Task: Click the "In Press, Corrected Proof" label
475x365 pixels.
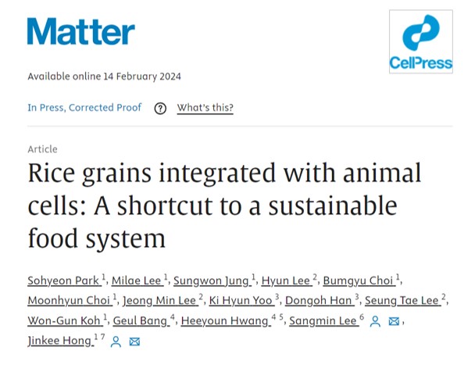Action: click(x=84, y=108)
